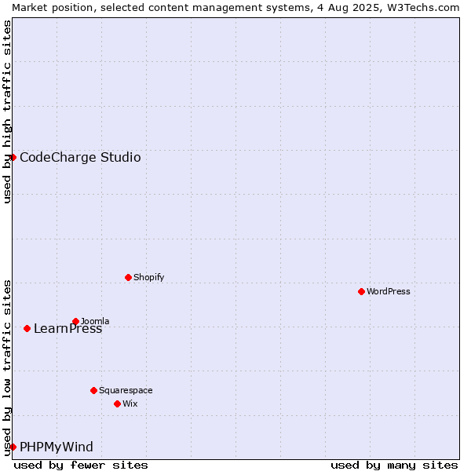The height and width of the screenshot is (471, 471).
Task: Click the red marker for Wix
Action: click(x=118, y=404)
